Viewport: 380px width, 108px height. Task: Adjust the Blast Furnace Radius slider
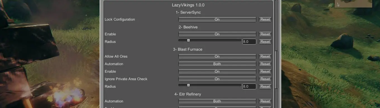point(210,85)
